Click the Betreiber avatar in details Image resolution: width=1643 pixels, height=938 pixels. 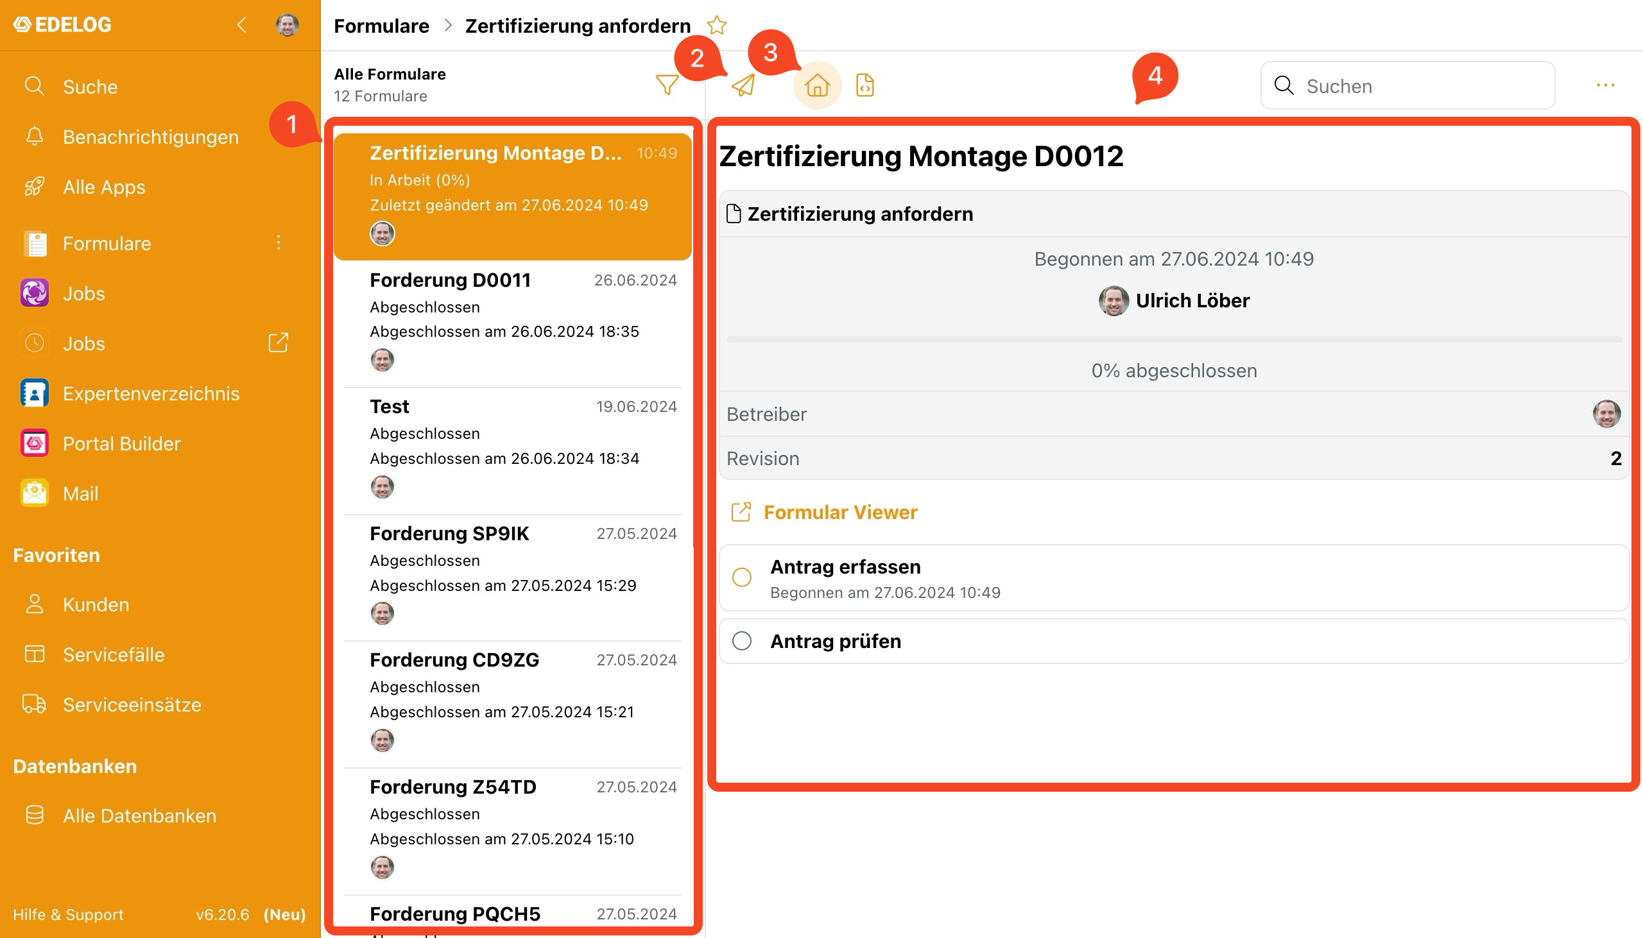point(1606,414)
